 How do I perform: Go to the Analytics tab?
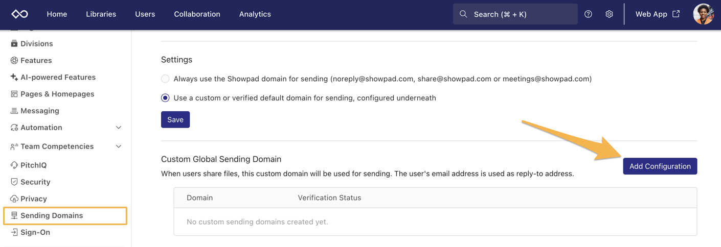(x=255, y=14)
